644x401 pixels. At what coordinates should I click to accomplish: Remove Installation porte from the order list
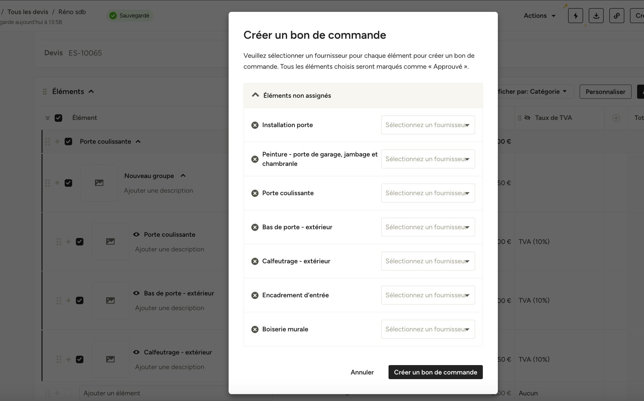(255, 125)
